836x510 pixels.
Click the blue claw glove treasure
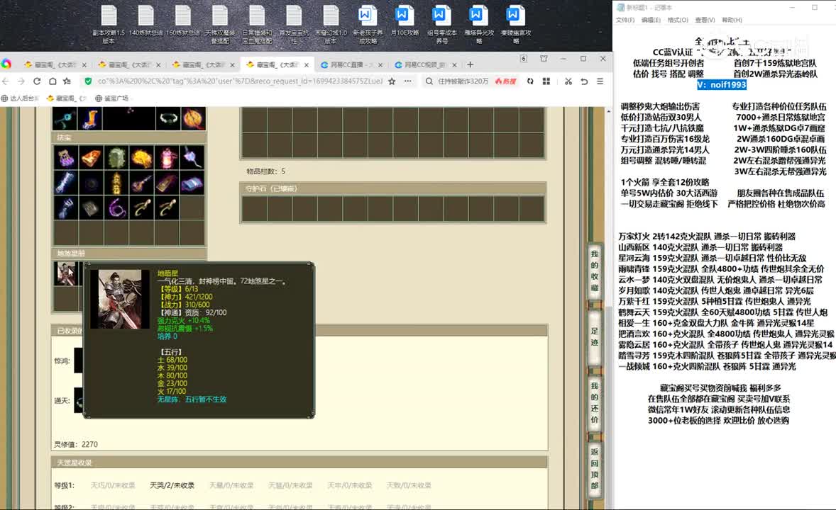click(65, 208)
